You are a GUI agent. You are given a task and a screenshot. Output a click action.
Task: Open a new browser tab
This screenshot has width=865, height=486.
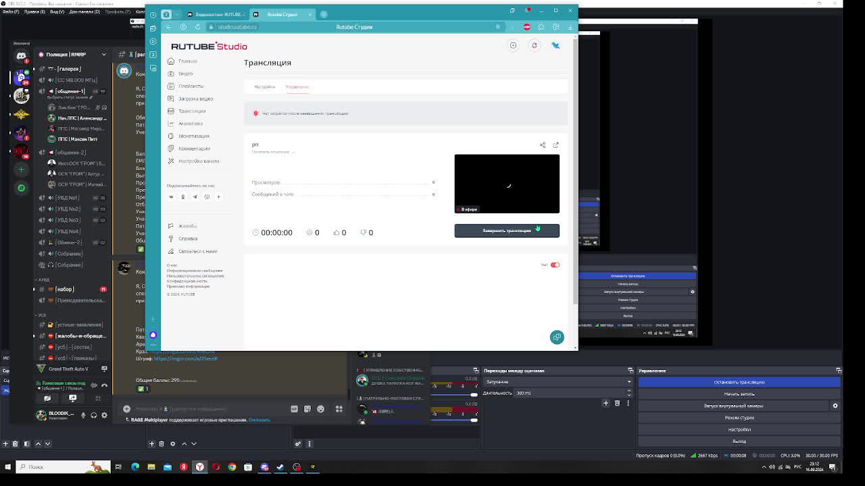324,14
